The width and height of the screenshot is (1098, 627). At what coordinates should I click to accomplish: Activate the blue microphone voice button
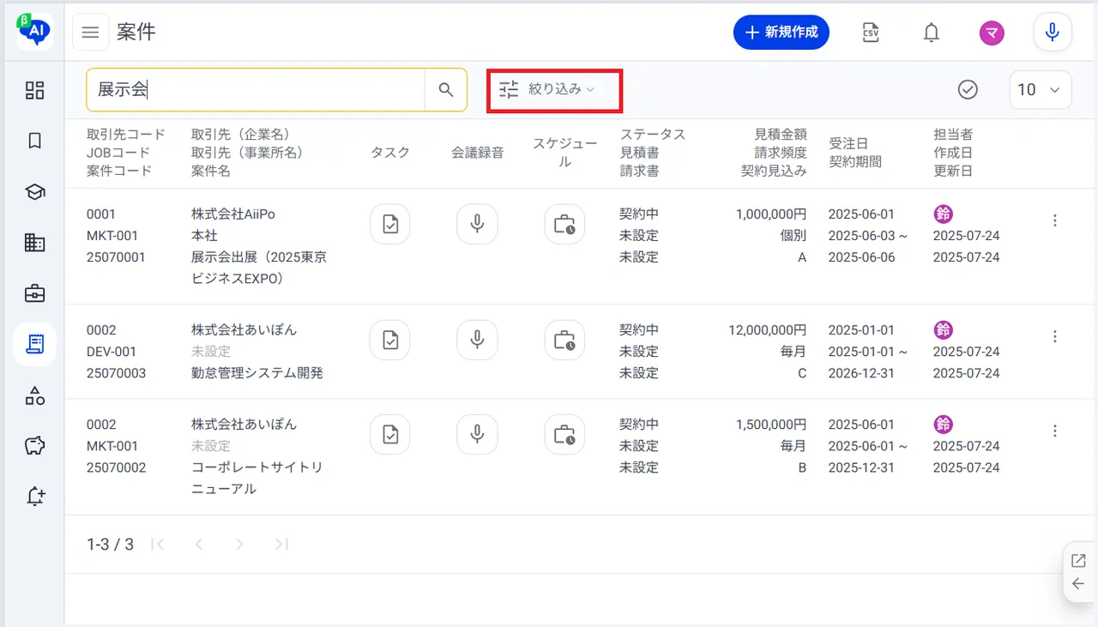point(1053,33)
